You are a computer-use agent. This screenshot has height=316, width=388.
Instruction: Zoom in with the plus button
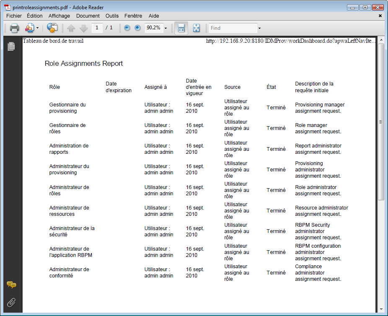point(137,28)
